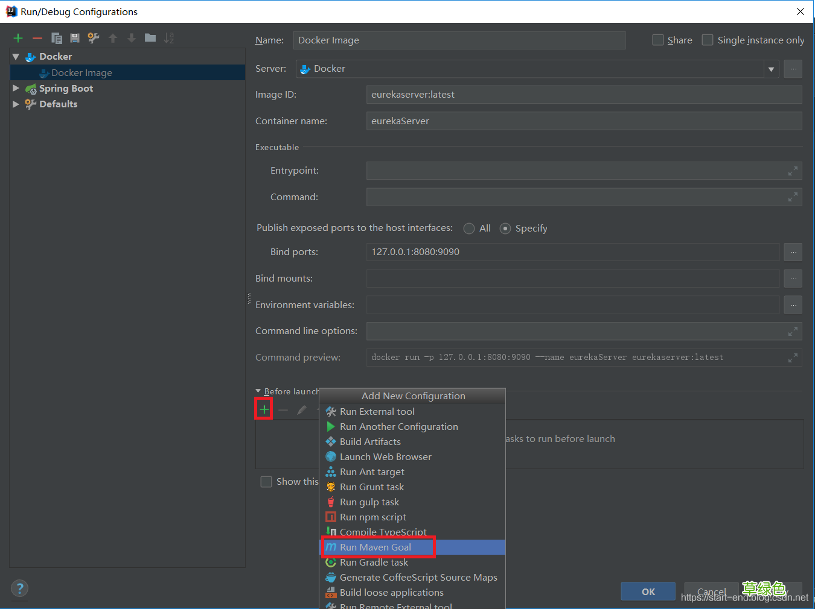815x609 pixels.
Task: Enable the Single instance only checkbox
Action: click(708, 40)
